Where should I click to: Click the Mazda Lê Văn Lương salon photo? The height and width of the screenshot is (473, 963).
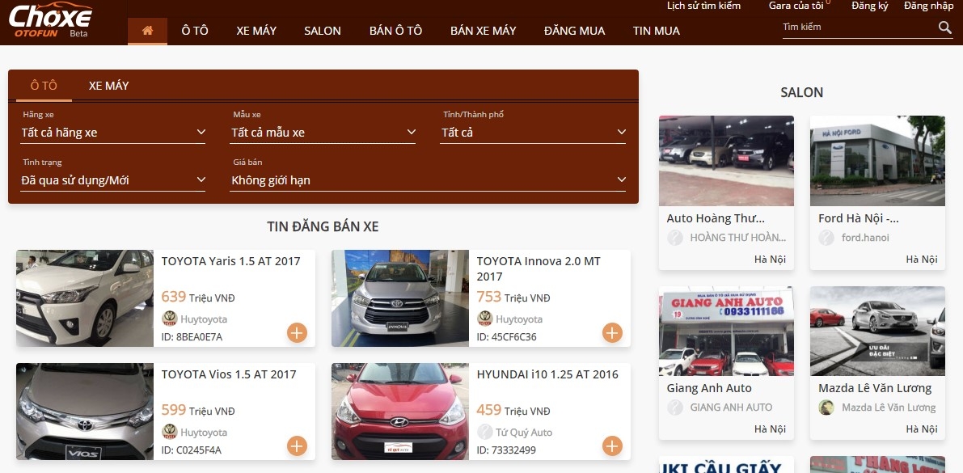click(877, 331)
